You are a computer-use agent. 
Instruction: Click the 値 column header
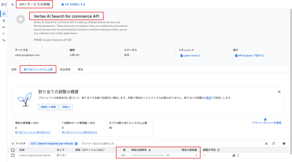(124, 150)
